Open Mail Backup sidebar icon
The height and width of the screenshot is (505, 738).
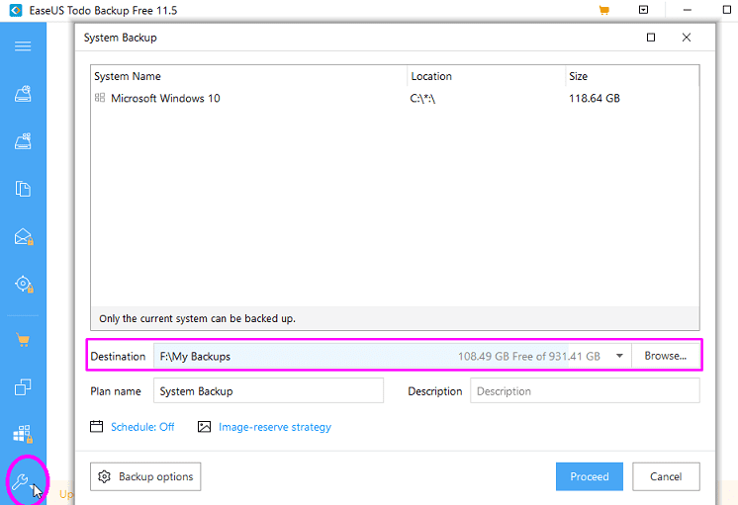click(x=24, y=236)
